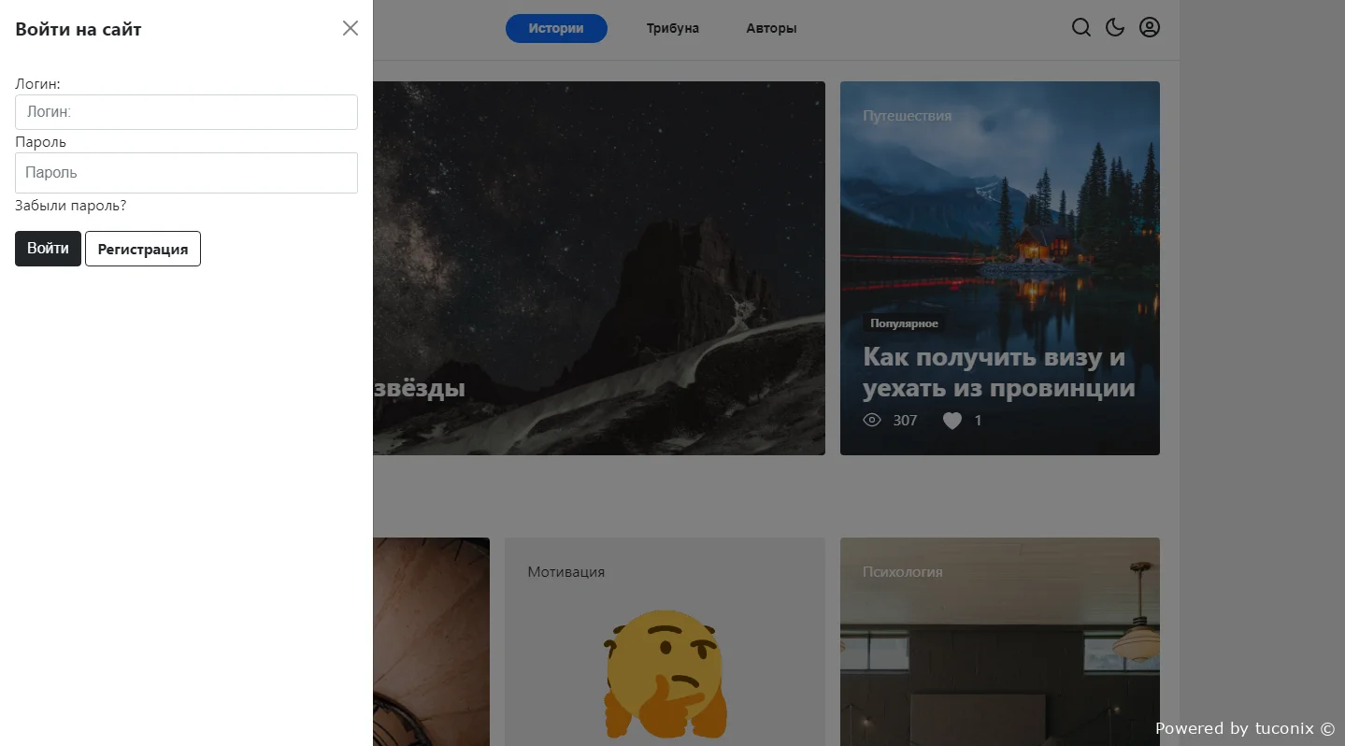1345x746 pixels.
Task: Click the thinking emoji image
Action: (665, 673)
